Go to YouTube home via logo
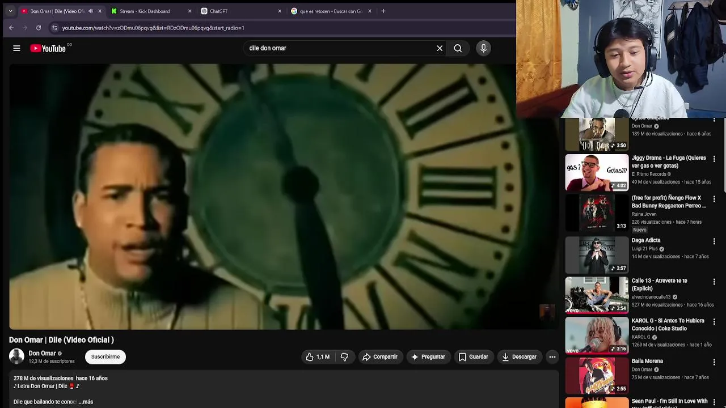 pyautogui.click(x=48, y=48)
